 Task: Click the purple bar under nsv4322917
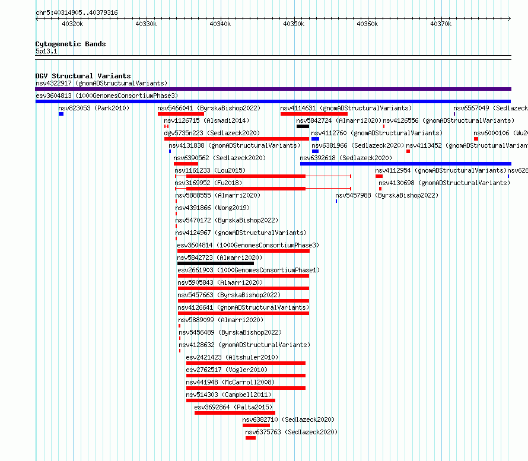[273, 89]
